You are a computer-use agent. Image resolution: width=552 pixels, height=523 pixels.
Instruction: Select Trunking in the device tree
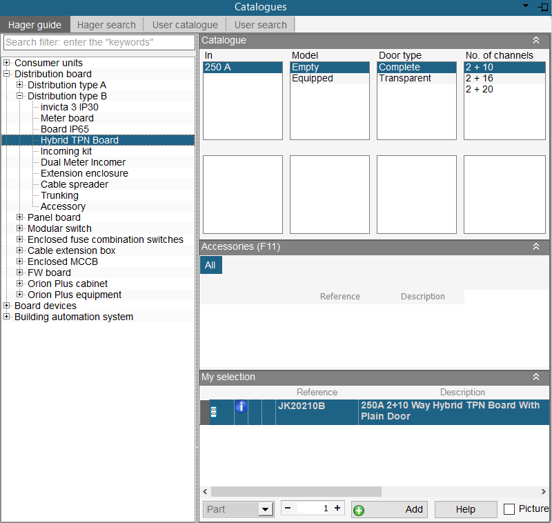[x=59, y=195]
